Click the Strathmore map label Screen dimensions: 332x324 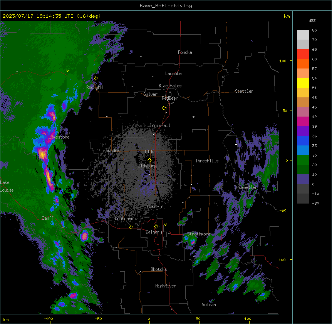[x=199, y=234]
